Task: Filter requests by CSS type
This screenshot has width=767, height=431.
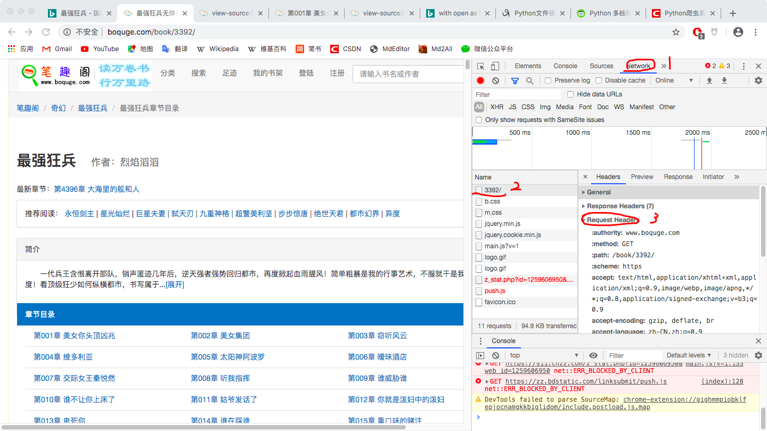Action: [528, 107]
